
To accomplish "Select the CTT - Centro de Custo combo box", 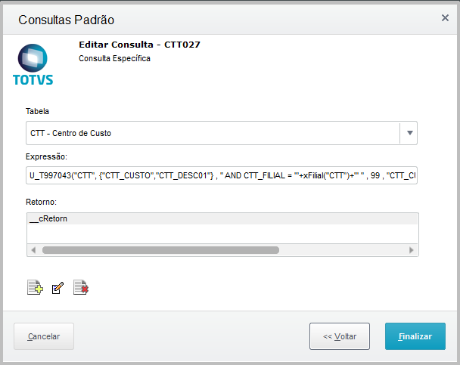I will 212,133.
